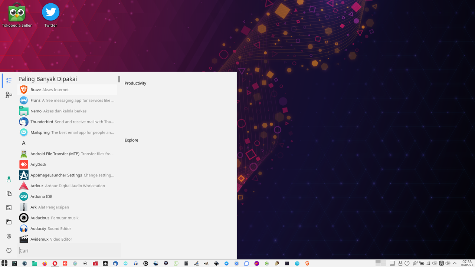Launch Brave from the most-used apps list
This screenshot has width=475, height=267.
pos(67,90)
